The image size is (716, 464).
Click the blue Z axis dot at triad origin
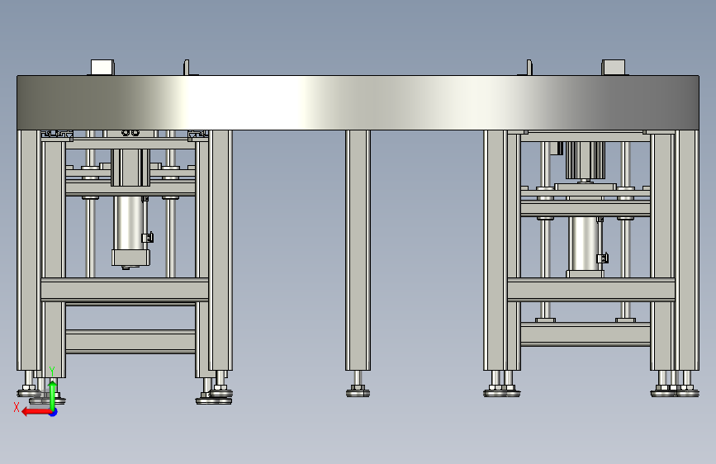point(54,412)
